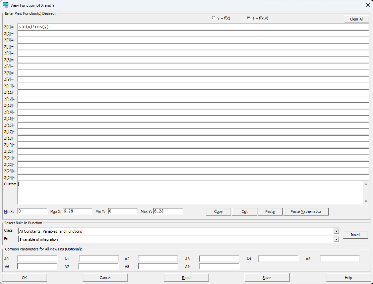Expand the Fn function dropdown
The height and width of the screenshot is (284, 373).
pyautogui.click(x=336, y=239)
